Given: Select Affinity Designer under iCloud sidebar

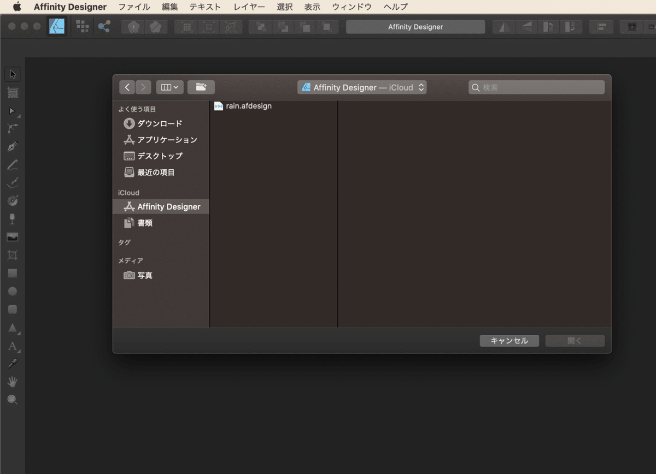Looking at the screenshot, I should (161, 206).
